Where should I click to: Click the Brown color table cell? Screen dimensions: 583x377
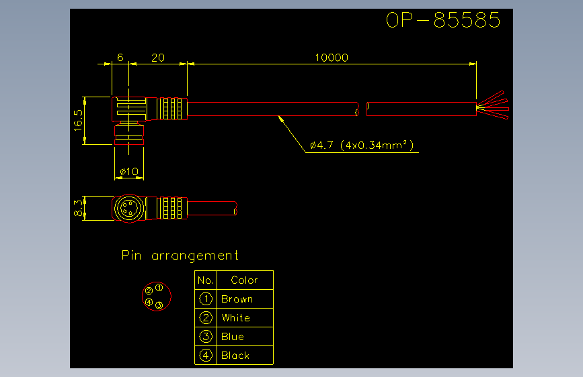[245, 299]
